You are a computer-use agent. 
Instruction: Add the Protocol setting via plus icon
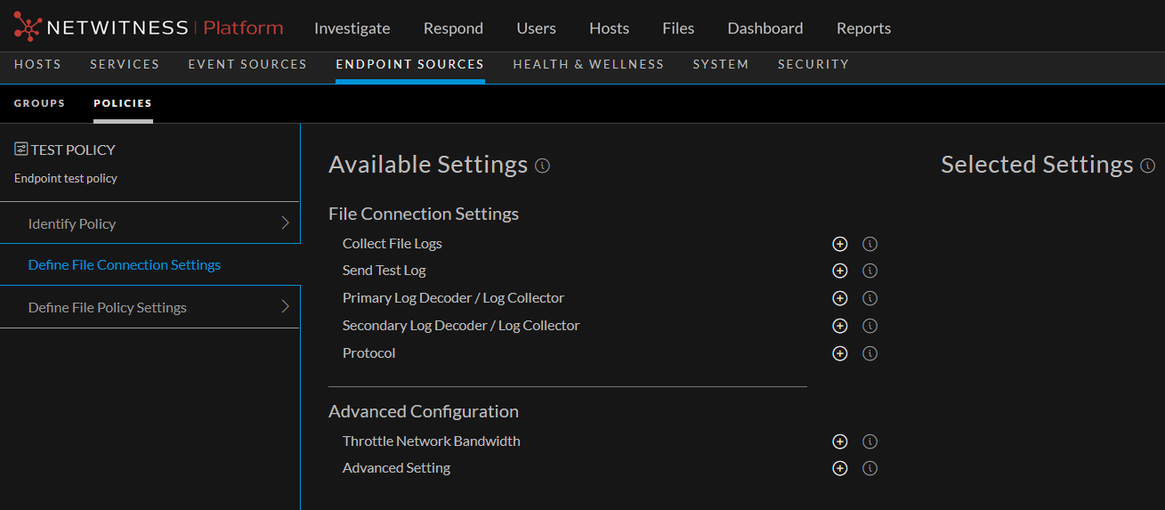(x=839, y=353)
